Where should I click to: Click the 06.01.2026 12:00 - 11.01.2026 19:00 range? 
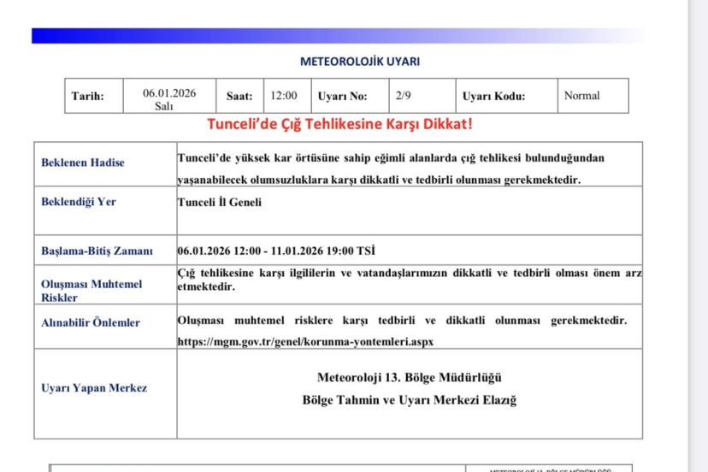[x=276, y=251]
